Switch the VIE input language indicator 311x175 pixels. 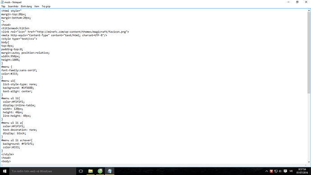[291, 171]
